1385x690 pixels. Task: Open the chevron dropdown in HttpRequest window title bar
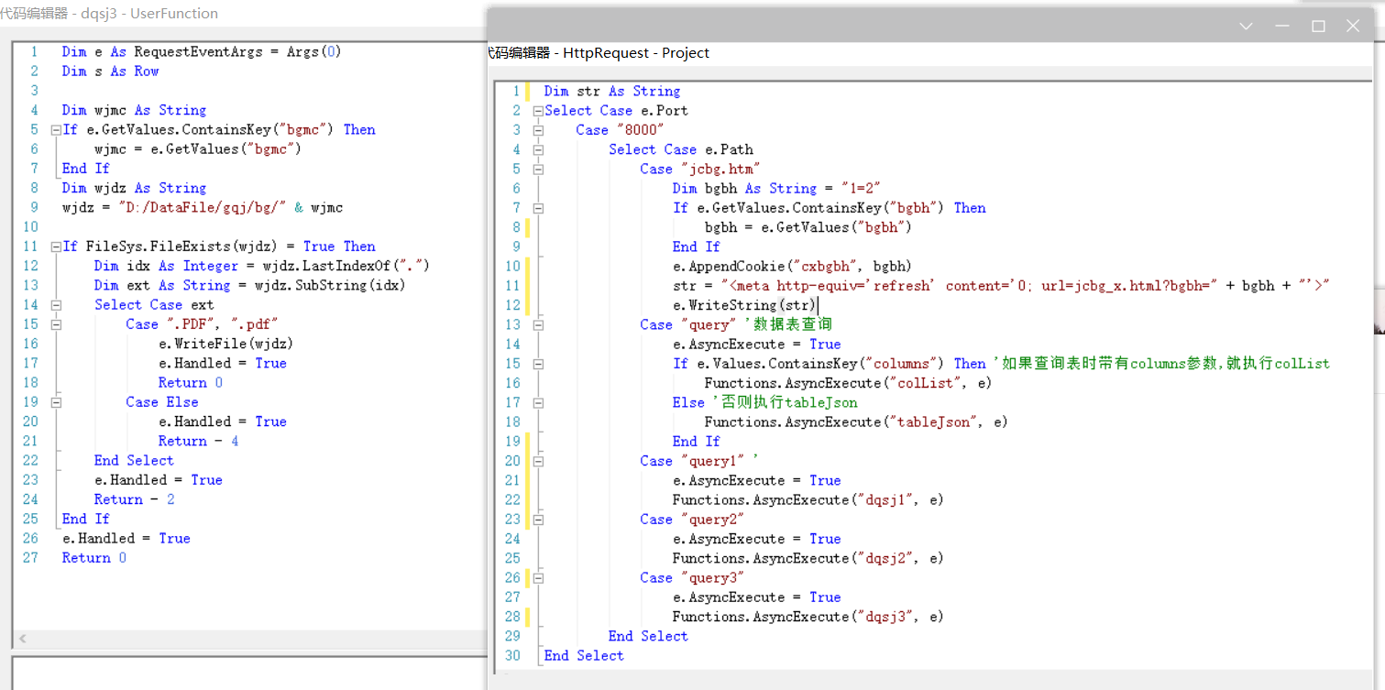[1247, 27]
